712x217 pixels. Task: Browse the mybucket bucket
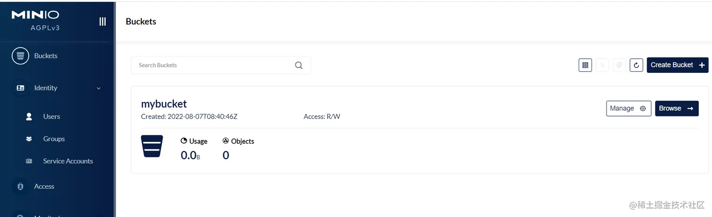(x=677, y=108)
